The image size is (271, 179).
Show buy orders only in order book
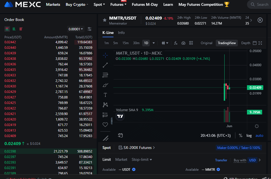click(14, 29)
